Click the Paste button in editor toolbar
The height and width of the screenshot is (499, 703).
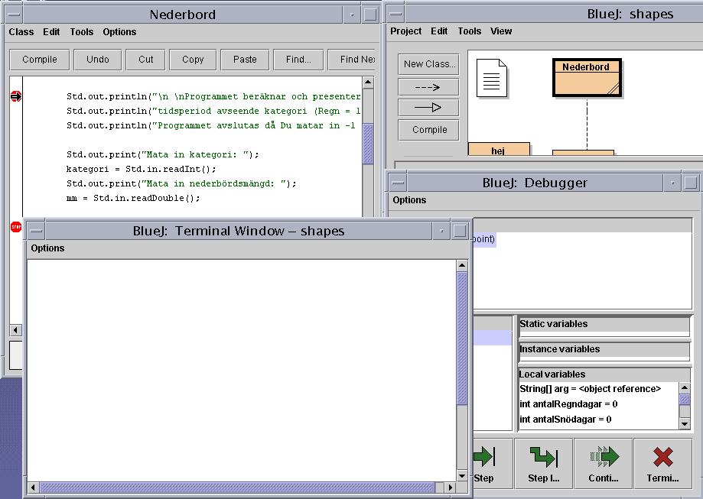tap(245, 60)
